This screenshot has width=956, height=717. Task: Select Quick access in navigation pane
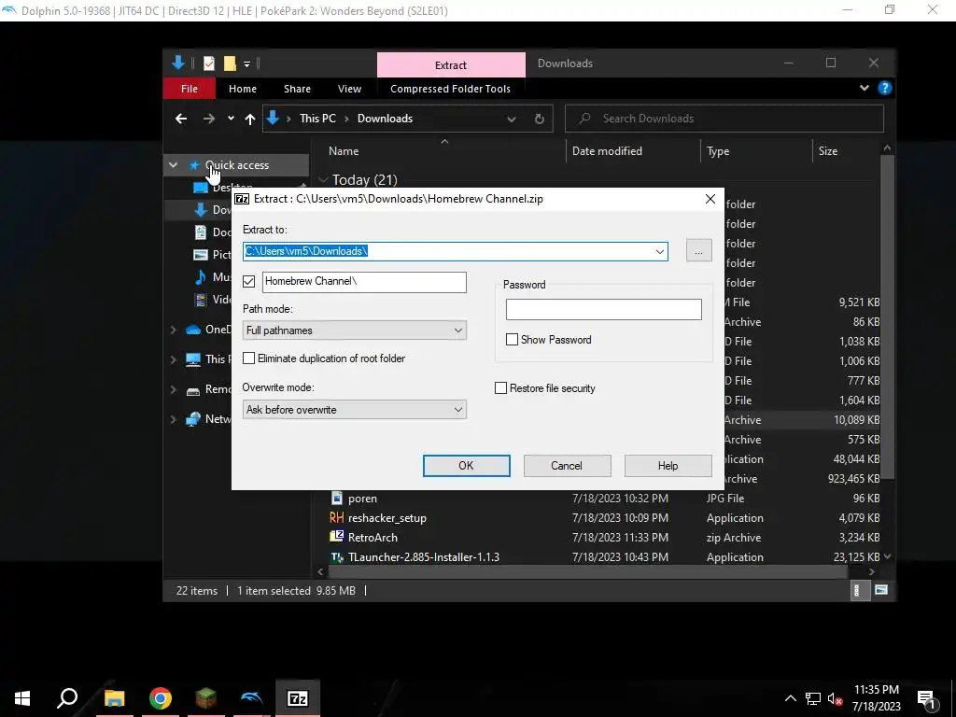click(x=236, y=165)
